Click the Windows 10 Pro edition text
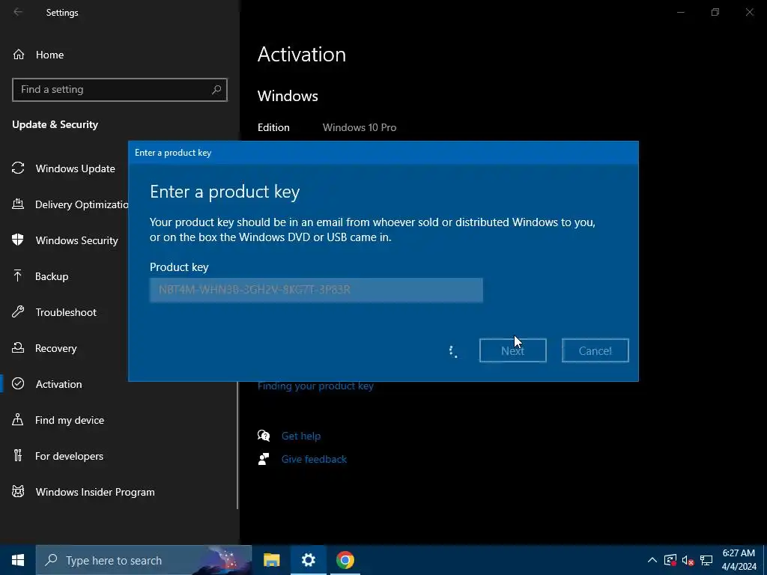 point(359,127)
